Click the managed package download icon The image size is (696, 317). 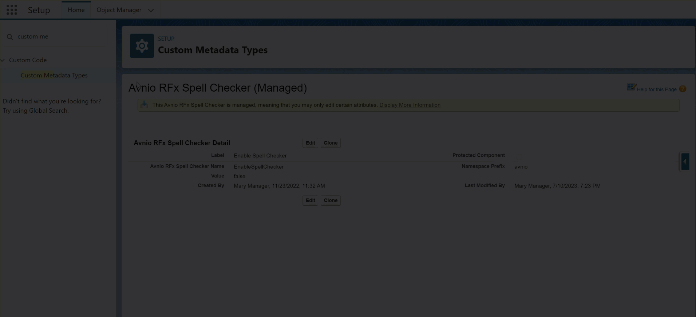click(x=145, y=105)
